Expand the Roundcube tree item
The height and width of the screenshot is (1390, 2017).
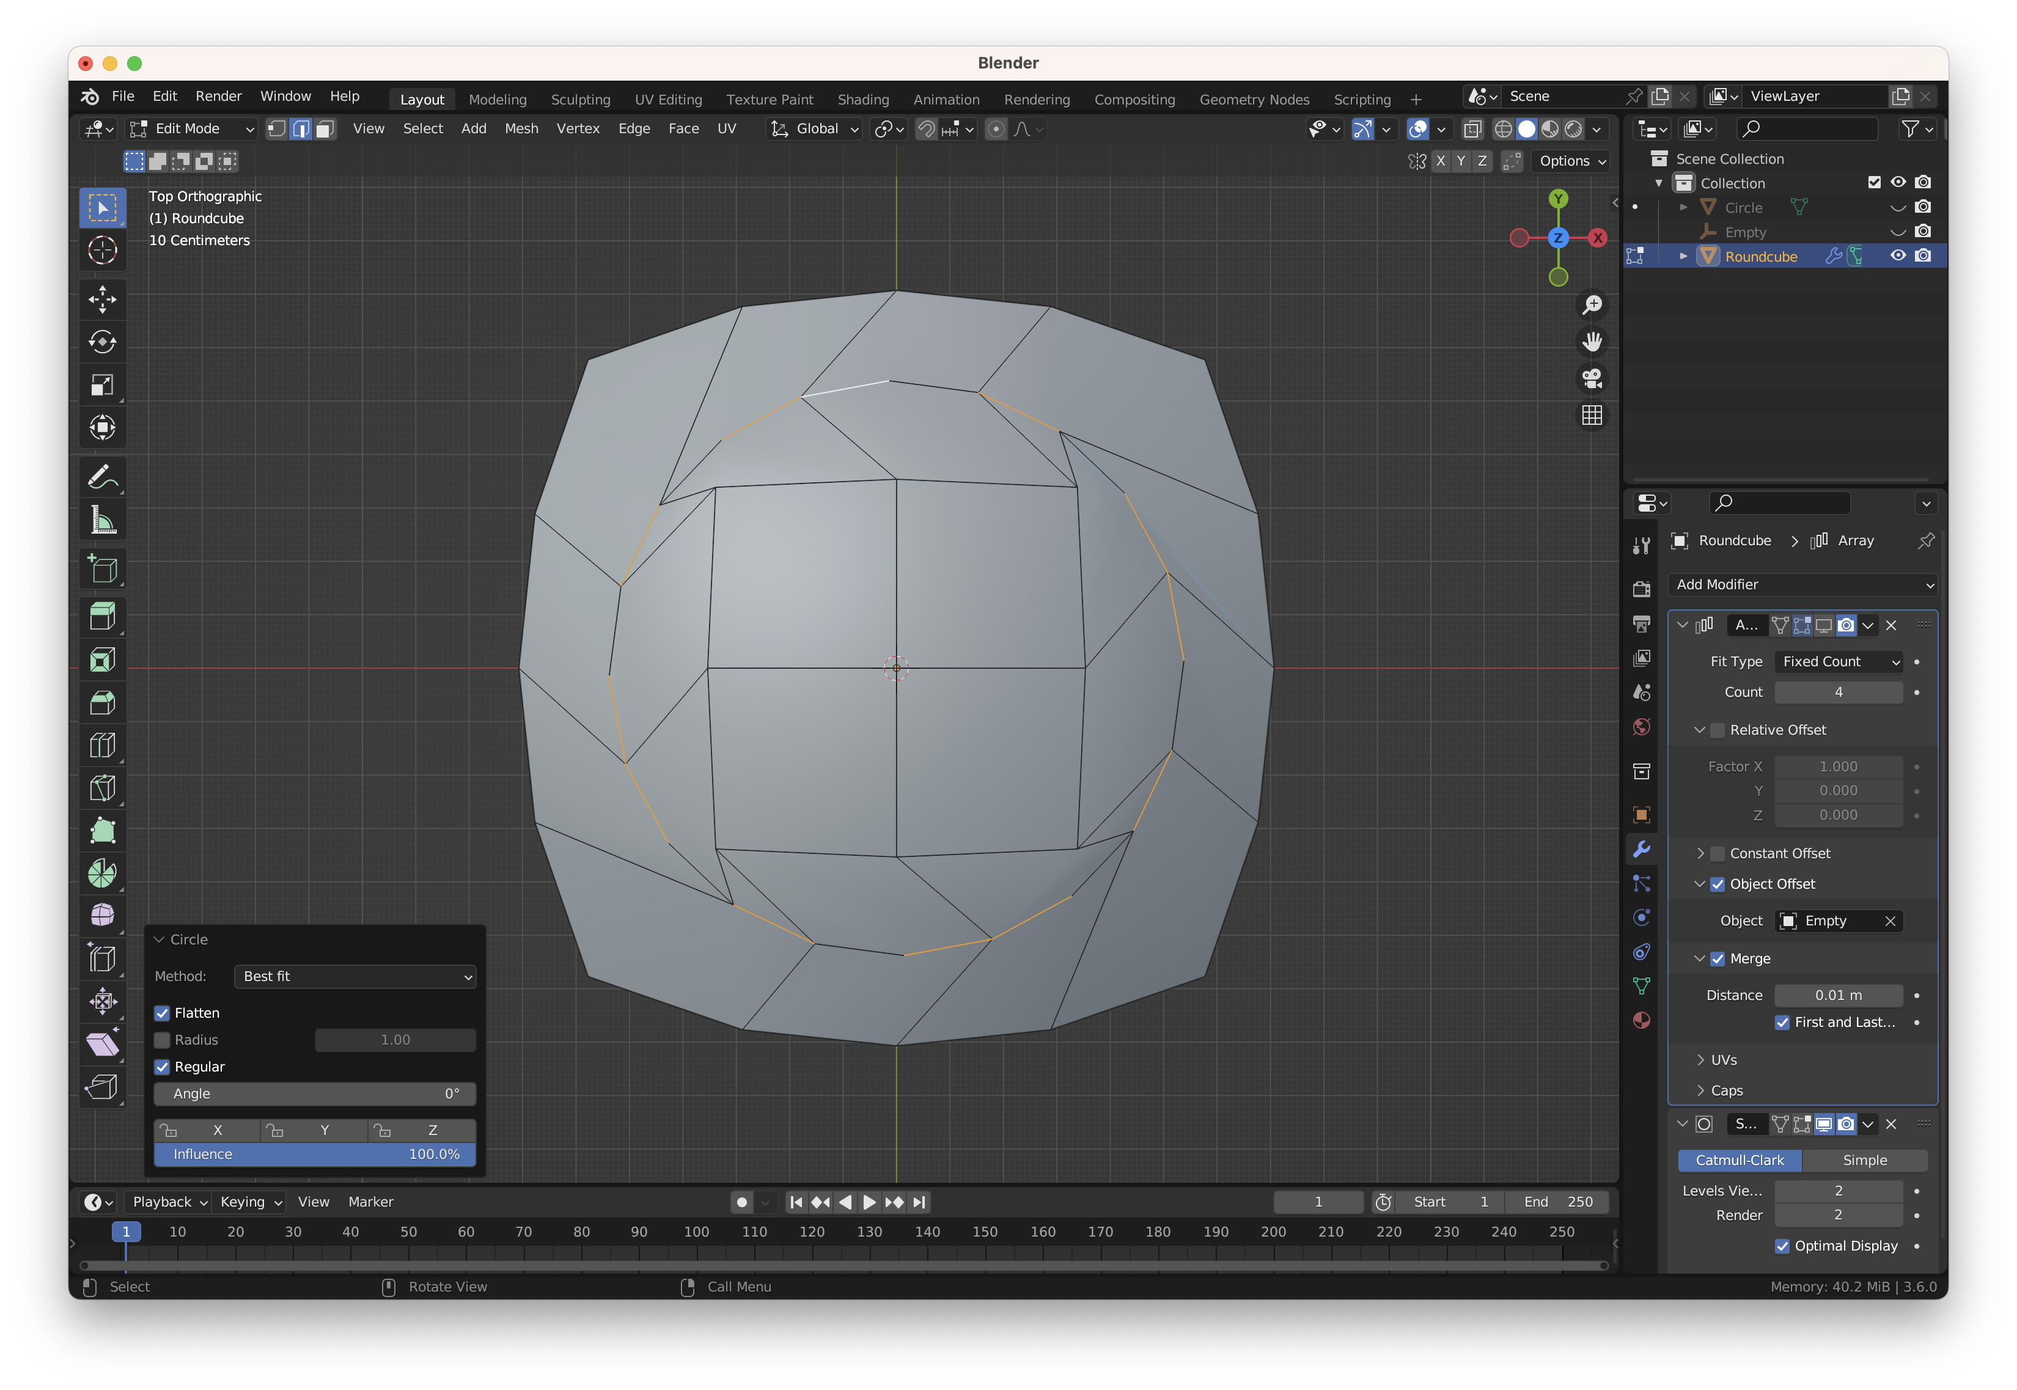(x=1683, y=256)
